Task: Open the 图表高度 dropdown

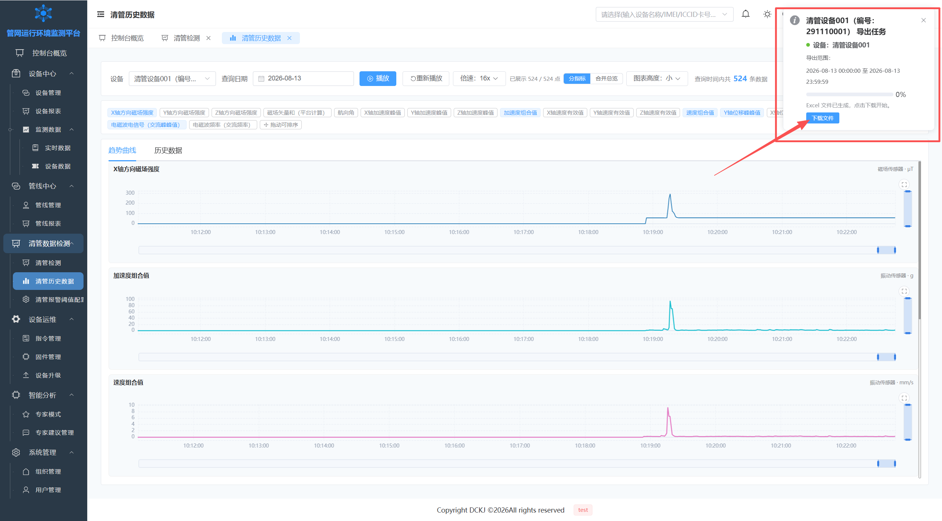Action: (657, 78)
